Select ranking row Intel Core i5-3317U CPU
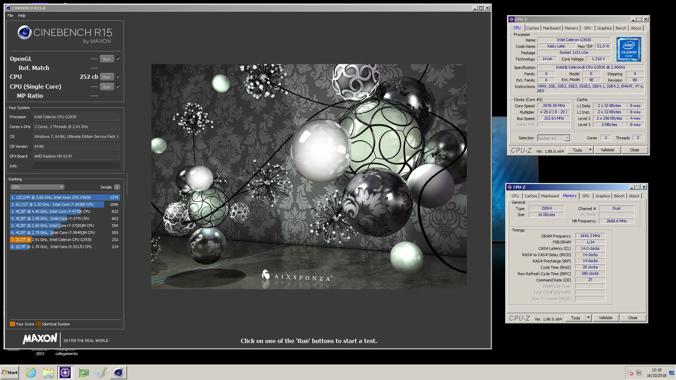The height and width of the screenshot is (380, 676). [65, 247]
